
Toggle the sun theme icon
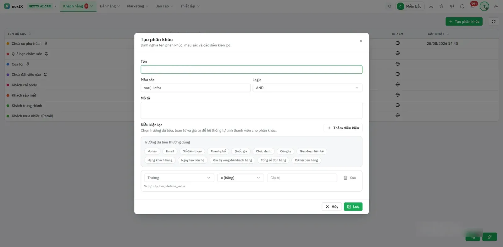point(496,6)
